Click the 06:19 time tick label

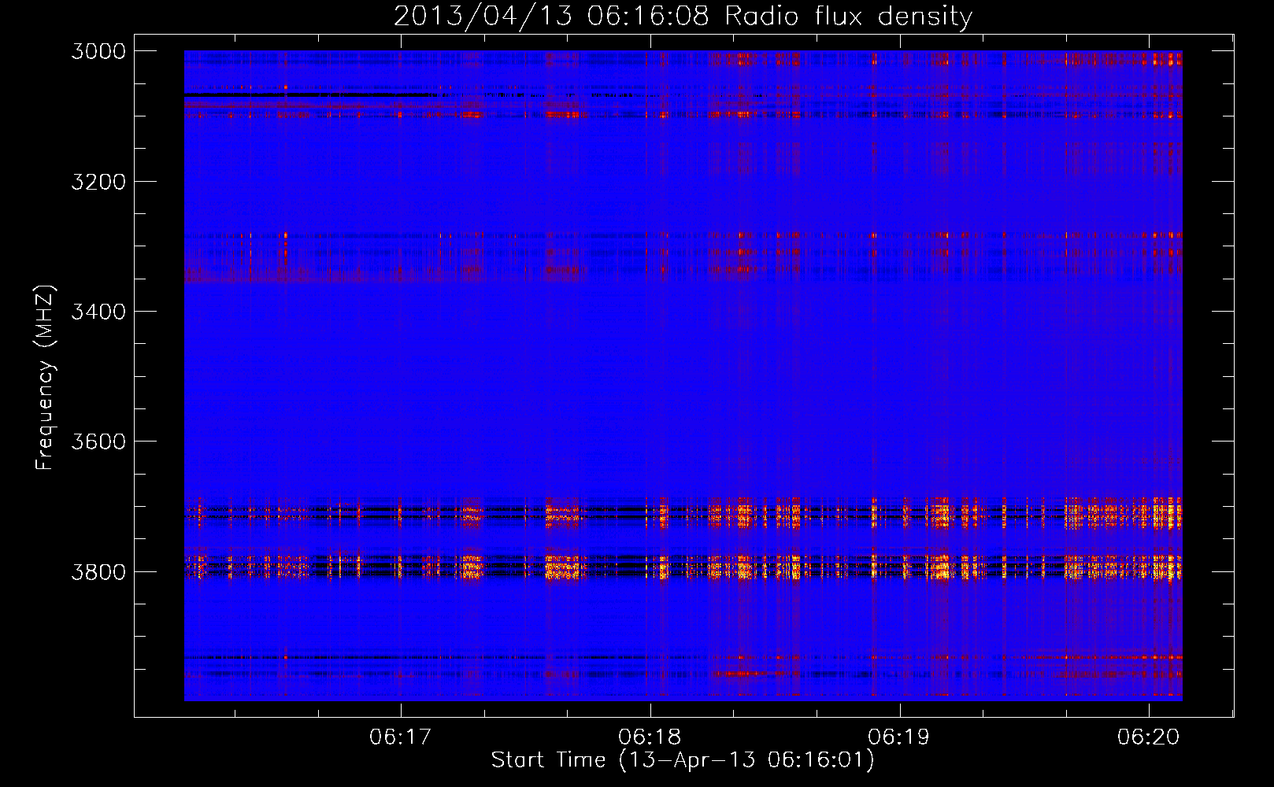point(899,737)
